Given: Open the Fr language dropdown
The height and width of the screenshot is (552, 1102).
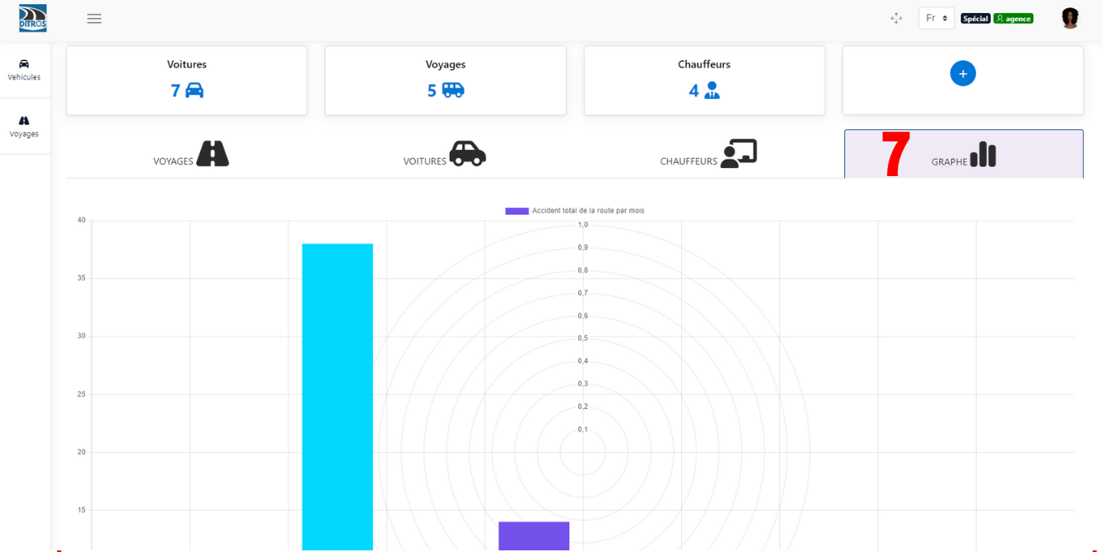Looking at the screenshot, I should point(936,18).
